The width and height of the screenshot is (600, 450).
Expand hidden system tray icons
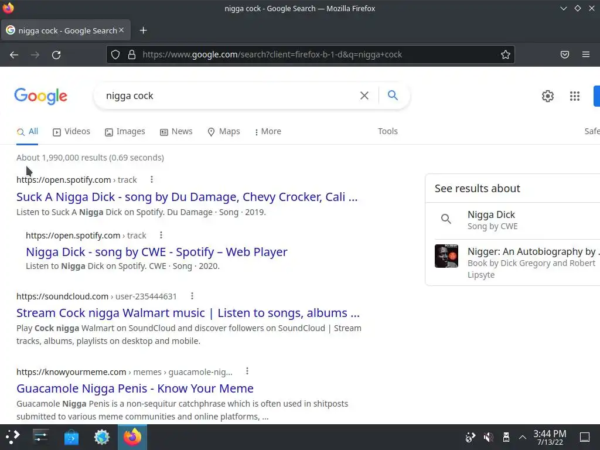[x=522, y=437]
